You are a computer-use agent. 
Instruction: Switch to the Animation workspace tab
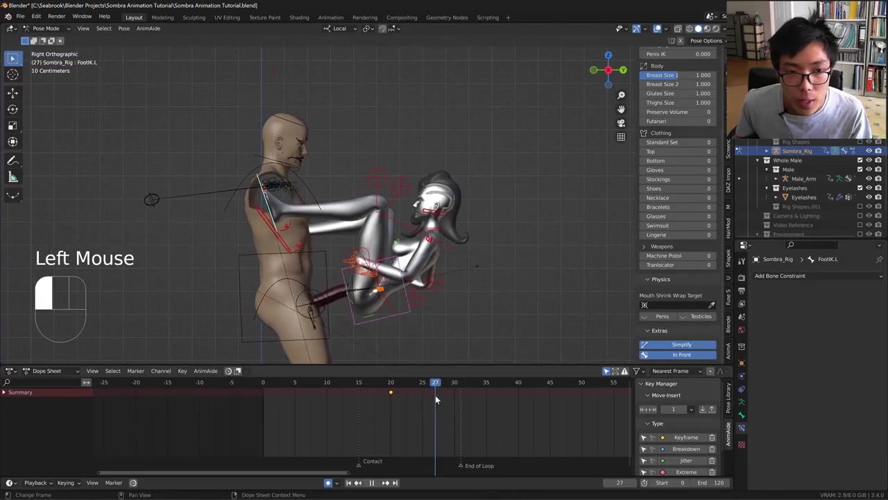pos(330,17)
